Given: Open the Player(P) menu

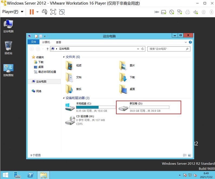Looking at the screenshot, I should [13, 12].
